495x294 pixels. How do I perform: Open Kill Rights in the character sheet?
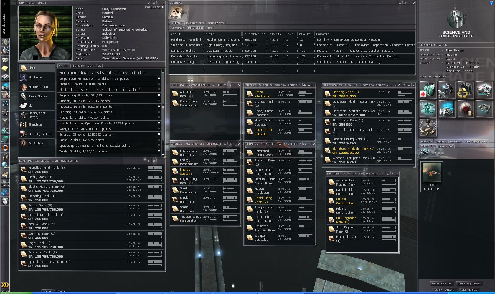click(37, 143)
